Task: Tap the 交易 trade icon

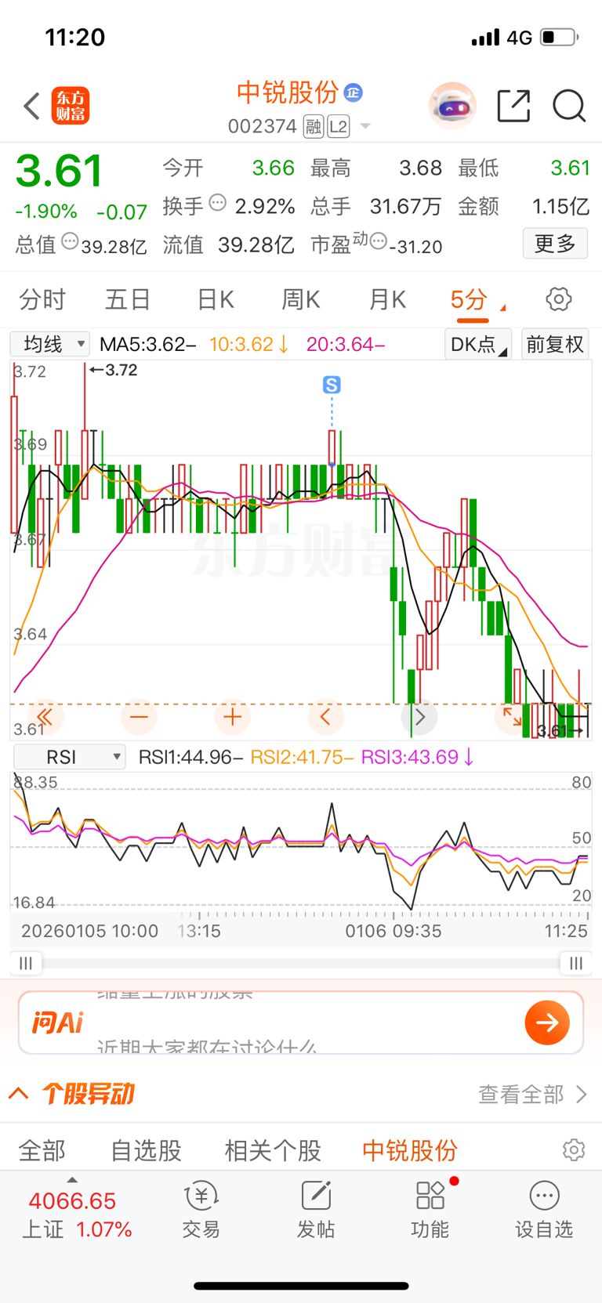Action: point(201,1211)
